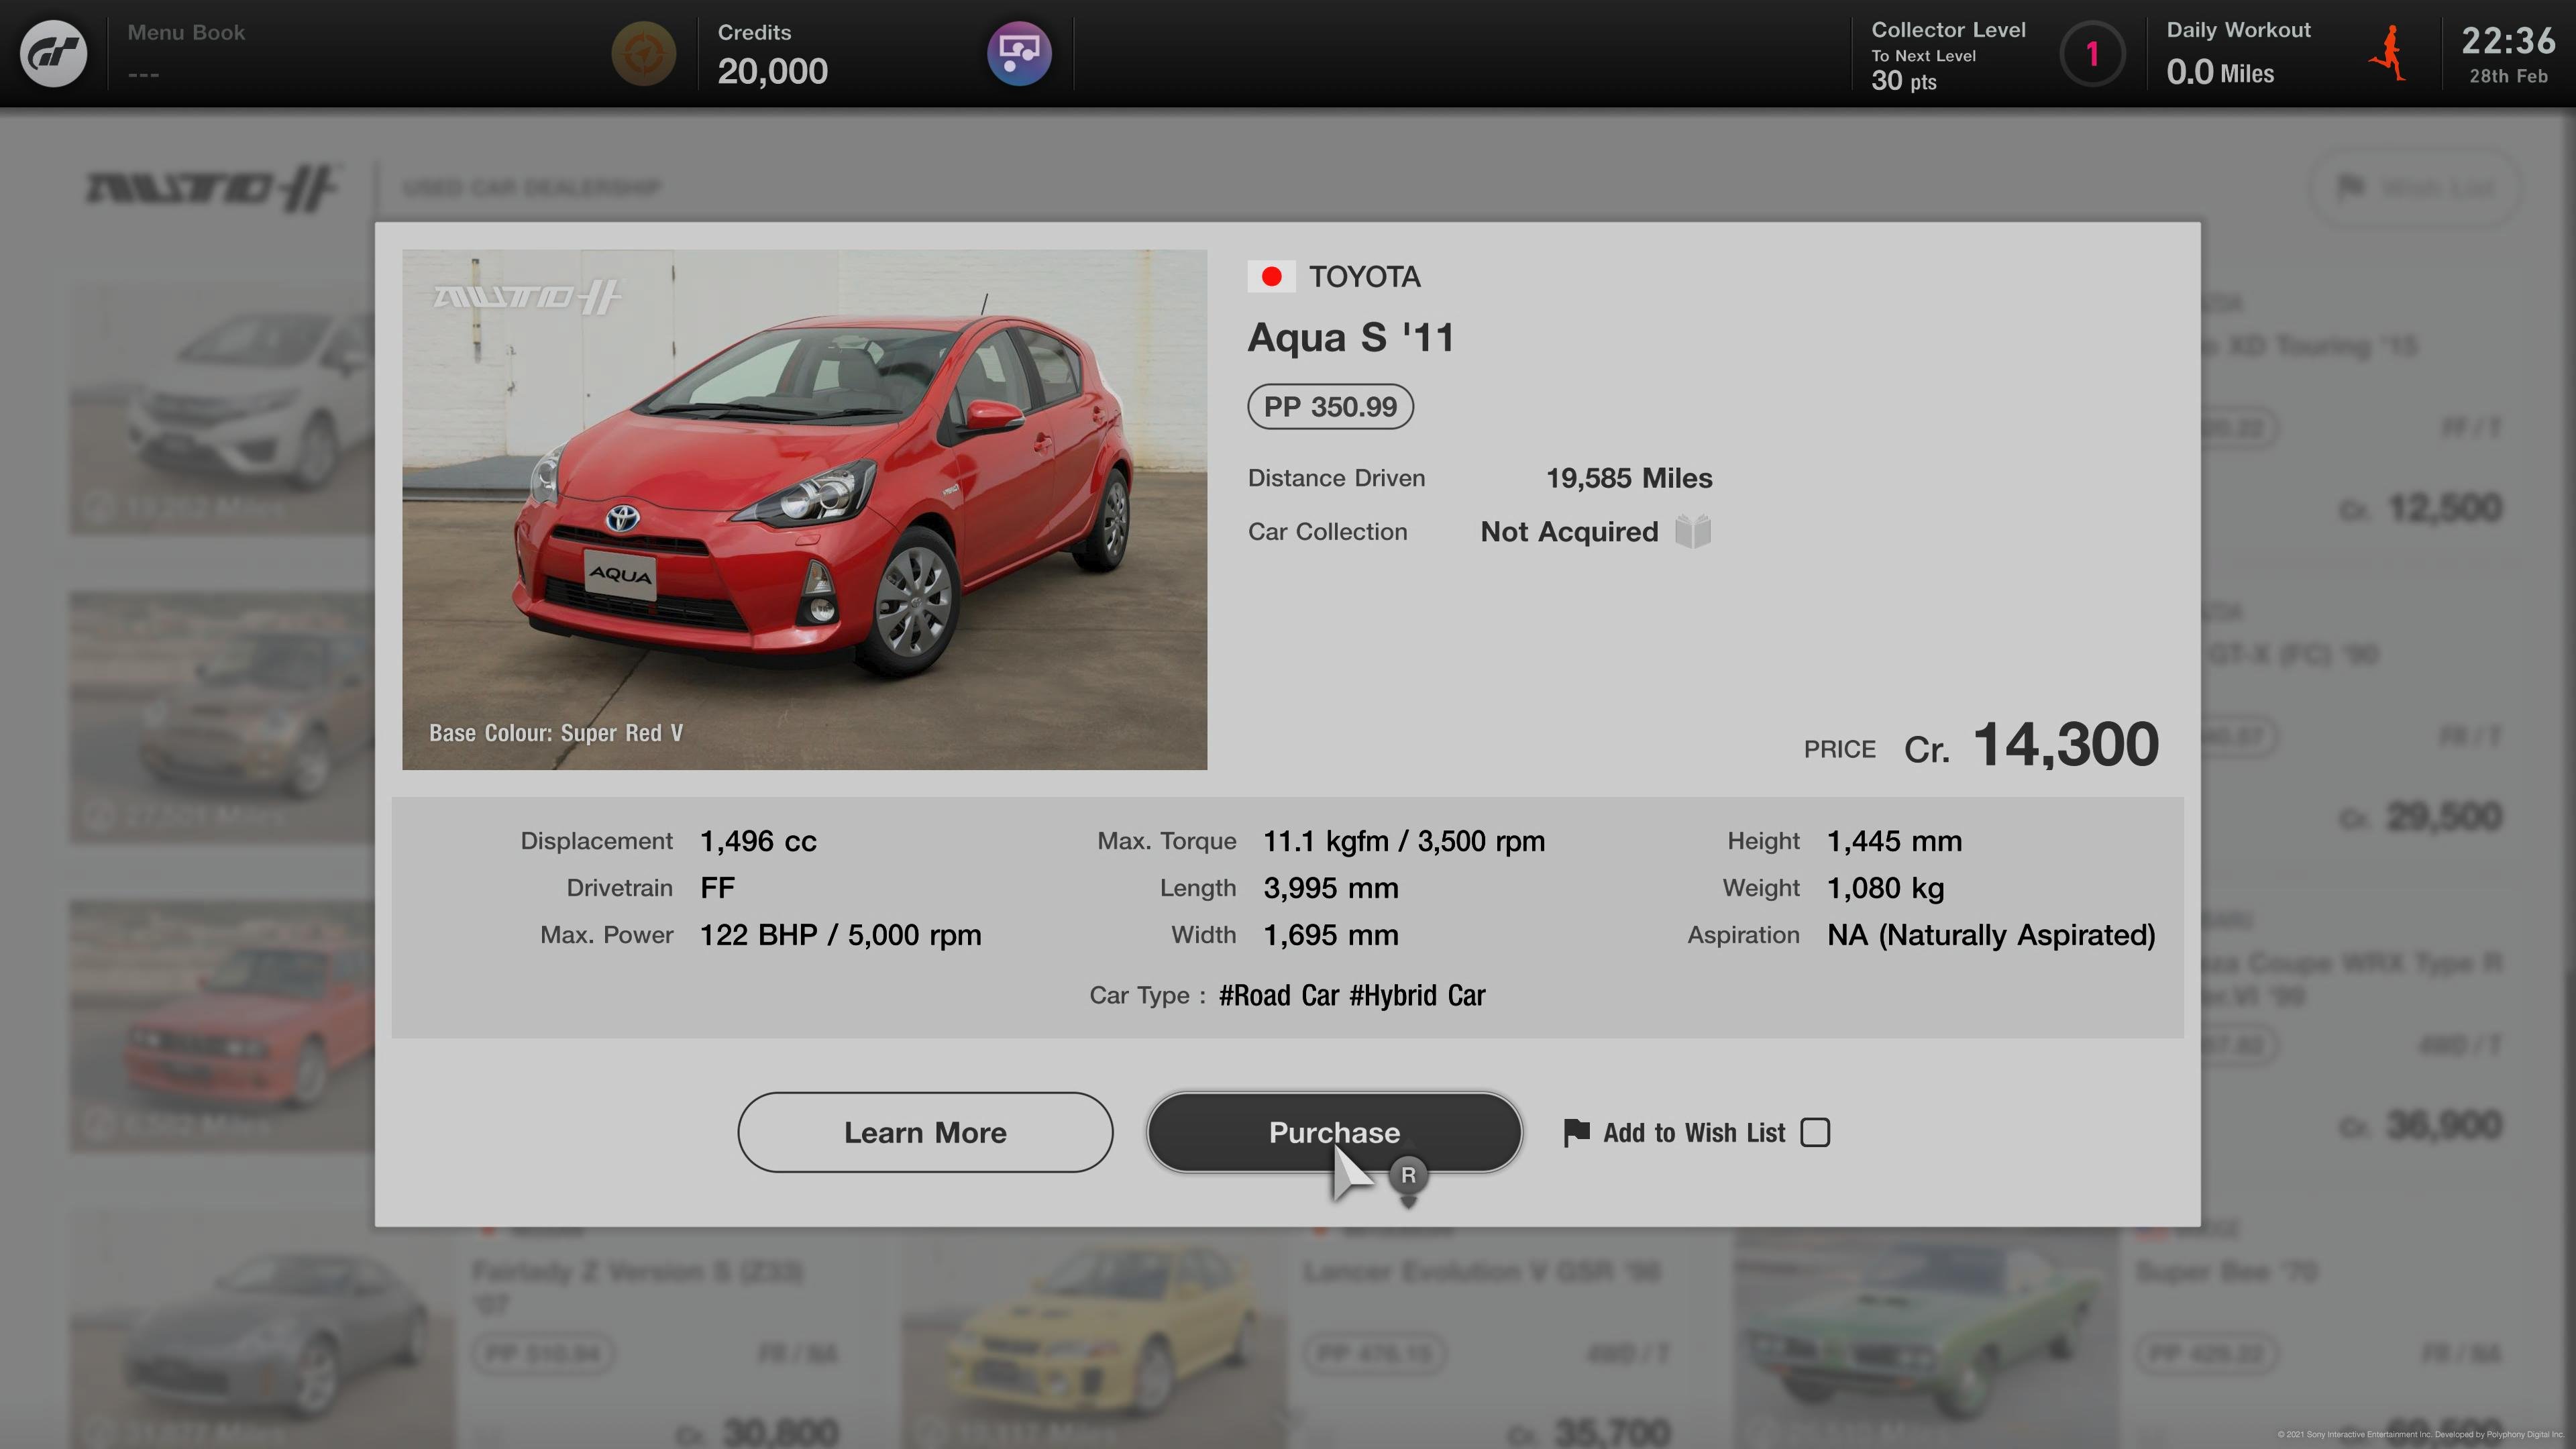Select background white Honda car thumbnail

pyautogui.click(x=222, y=410)
